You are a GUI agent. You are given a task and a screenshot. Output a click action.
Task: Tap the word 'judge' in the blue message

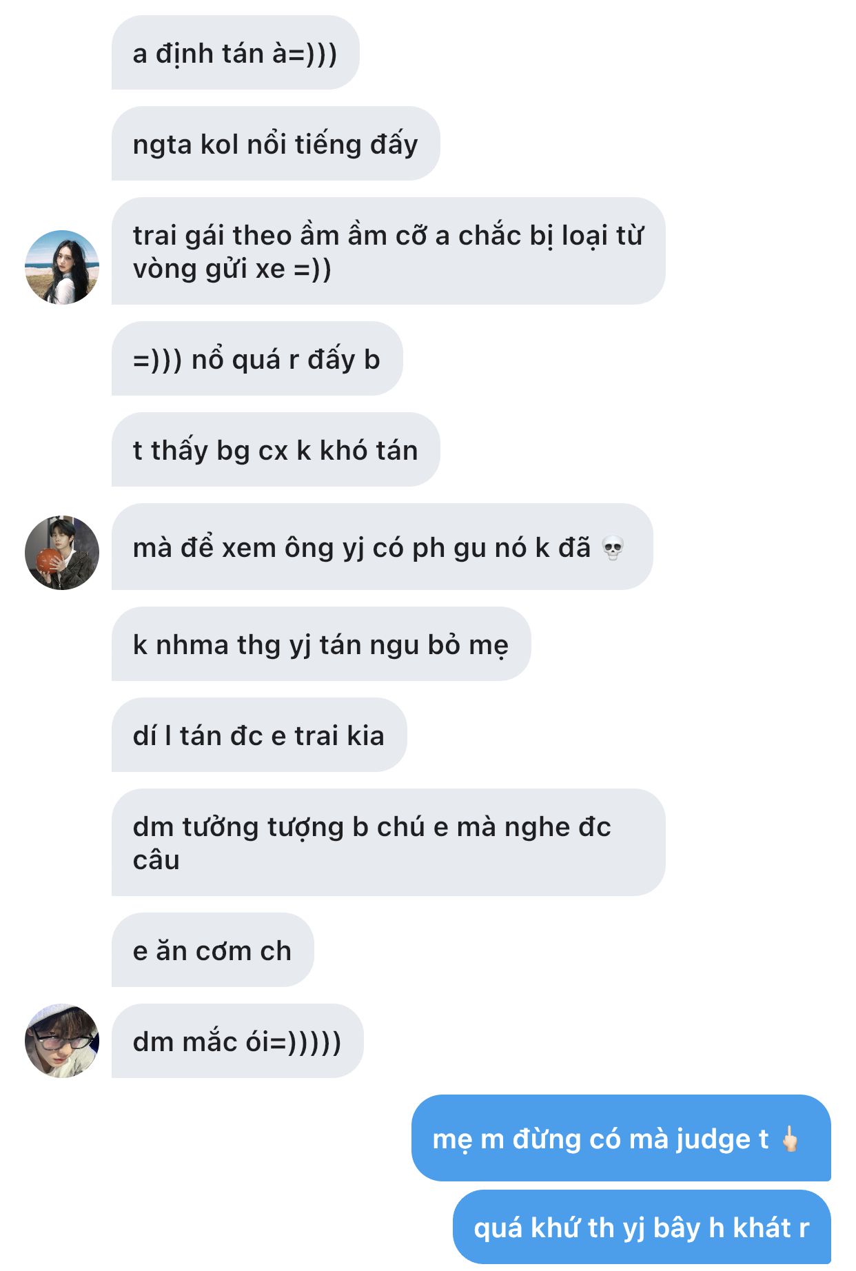click(x=713, y=1139)
